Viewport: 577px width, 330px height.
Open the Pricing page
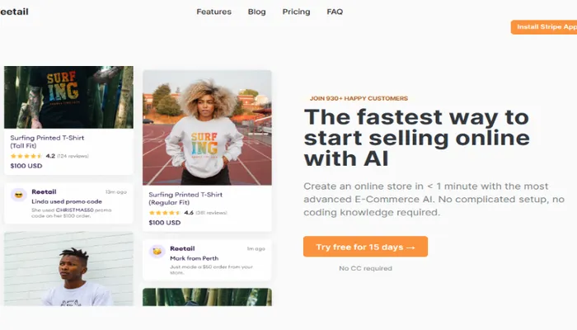coord(296,12)
